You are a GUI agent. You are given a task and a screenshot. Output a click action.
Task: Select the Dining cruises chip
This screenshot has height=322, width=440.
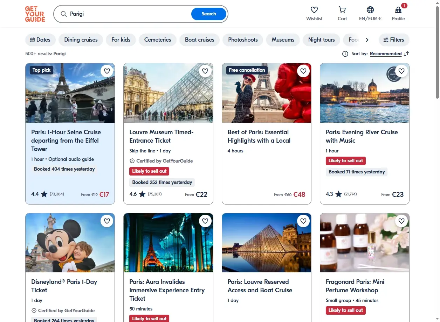click(x=81, y=40)
